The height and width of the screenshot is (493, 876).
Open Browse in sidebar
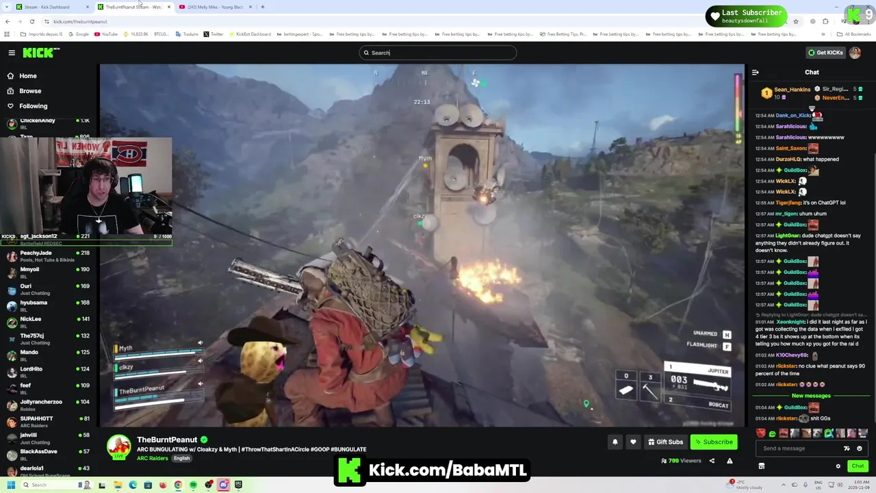coord(30,91)
